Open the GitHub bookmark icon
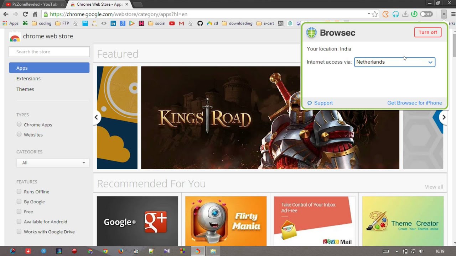 pyautogui.click(x=200, y=23)
